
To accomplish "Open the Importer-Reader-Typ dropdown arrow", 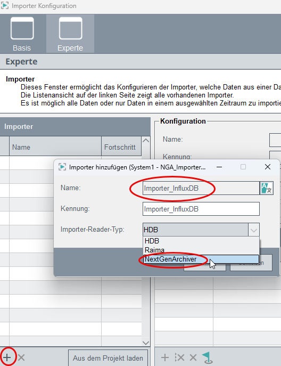I will tap(254, 230).
